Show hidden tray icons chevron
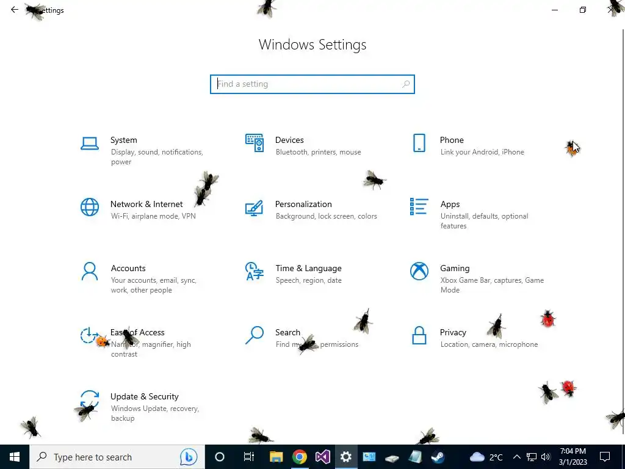 [x=516, y=457]
